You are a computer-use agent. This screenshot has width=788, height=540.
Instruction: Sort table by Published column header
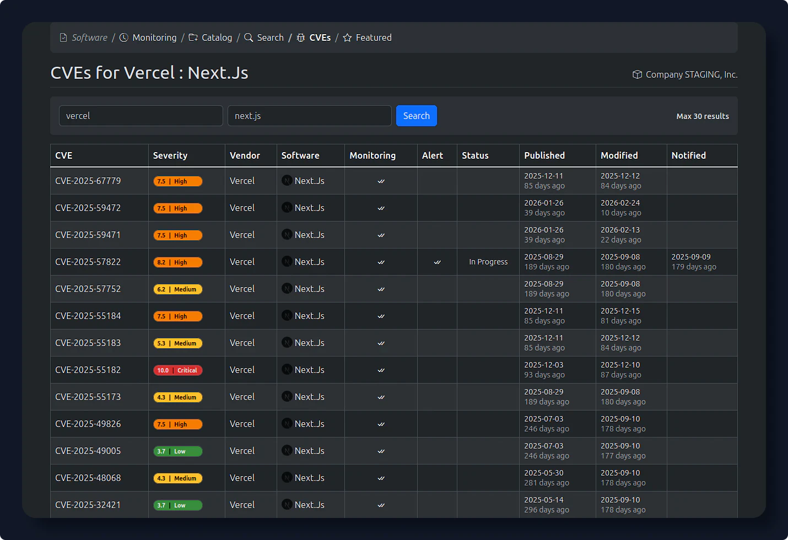coord(544,155)
